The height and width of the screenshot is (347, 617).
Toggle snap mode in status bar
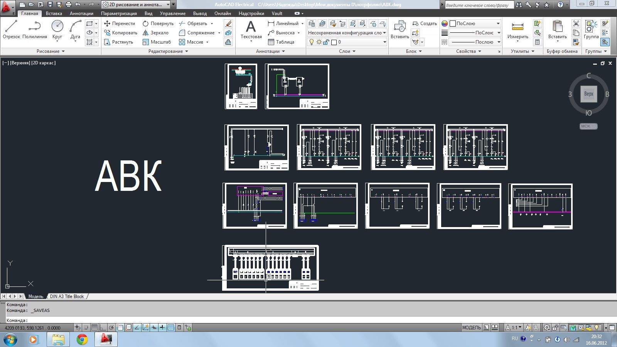pos(86,328)
